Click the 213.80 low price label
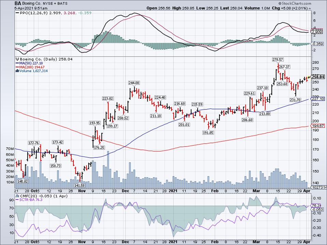Viewport: 327px width, 245px height. (265, 114)
